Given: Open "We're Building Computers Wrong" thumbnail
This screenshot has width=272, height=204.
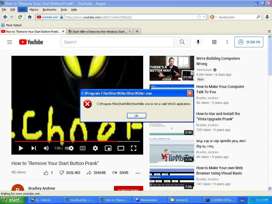Looking at the screenshot, I should [x=172, y=68].
